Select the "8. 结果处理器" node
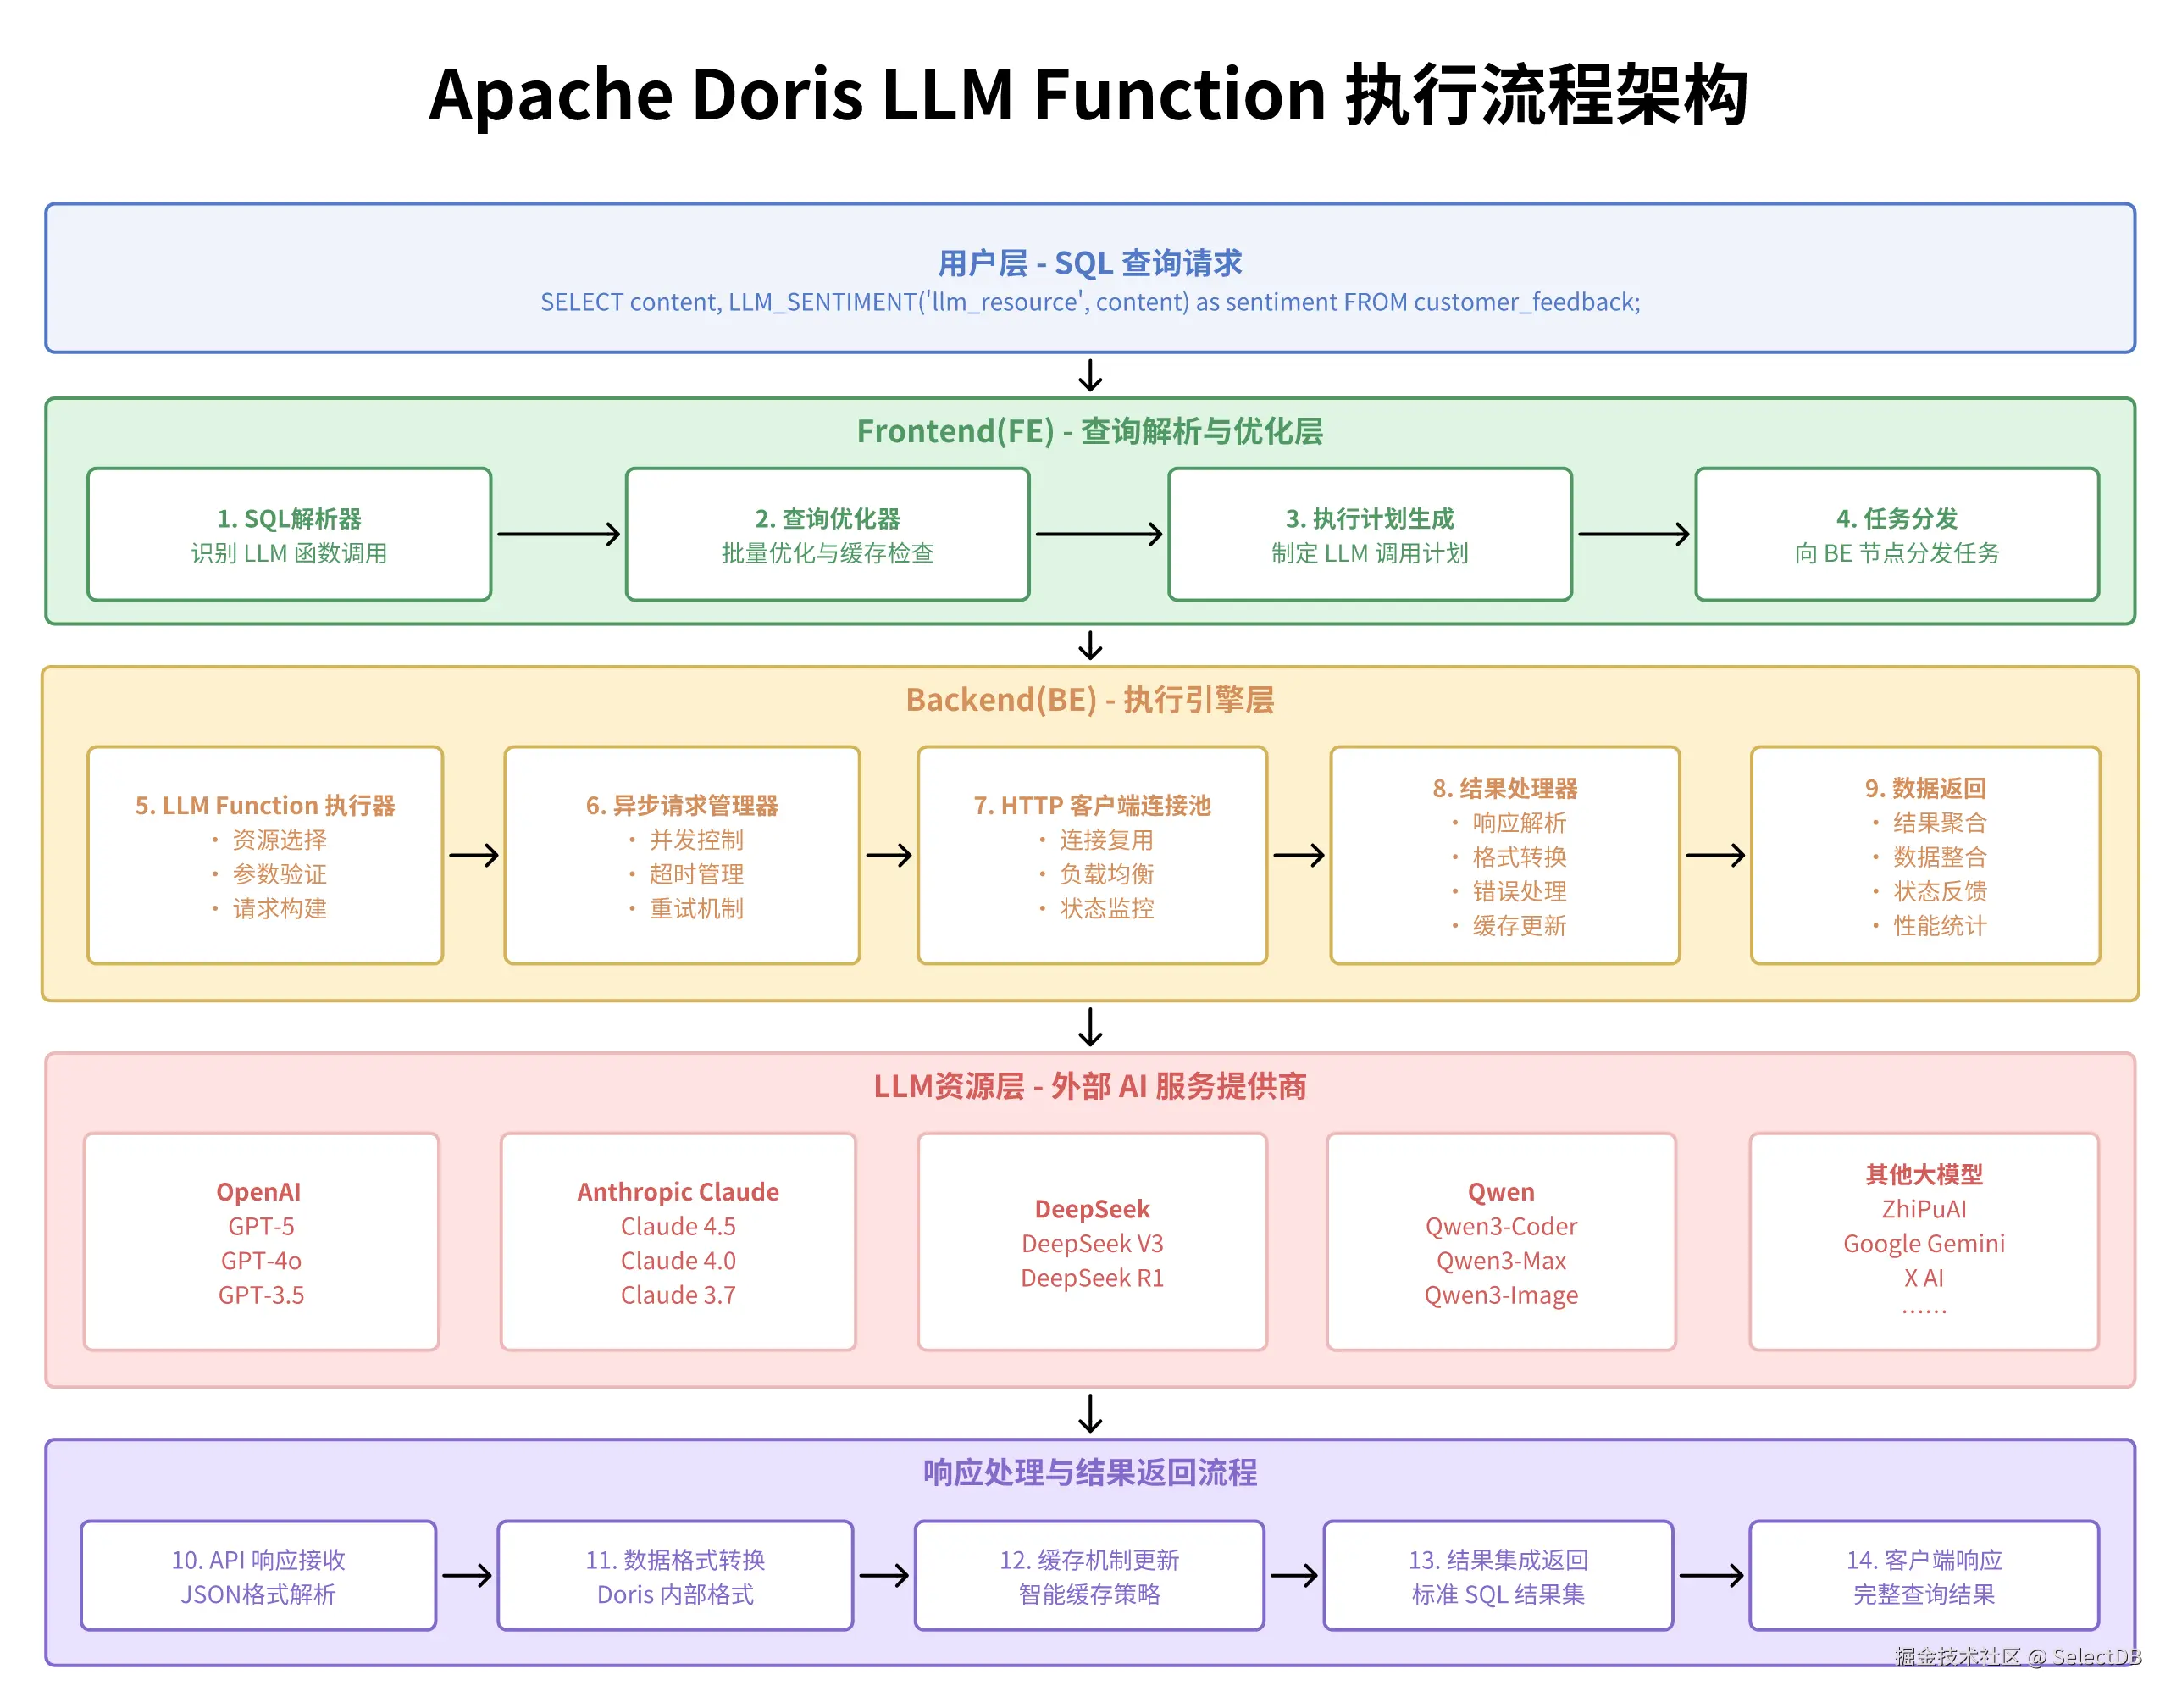2182x1708 pixels. (1504, 855)
